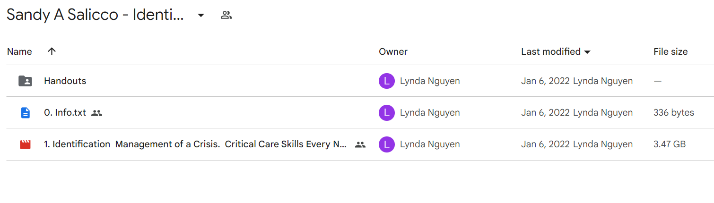Viewport: 714px width, 203px height.
Task: Click the shared icon next to 0. Info.txt
Action: [96, 113]
